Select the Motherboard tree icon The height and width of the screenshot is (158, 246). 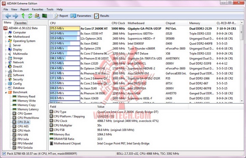point(10,37)
